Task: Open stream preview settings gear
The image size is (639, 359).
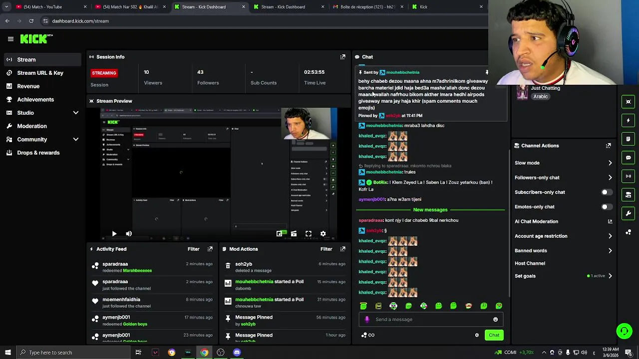Action: [323, 233]
